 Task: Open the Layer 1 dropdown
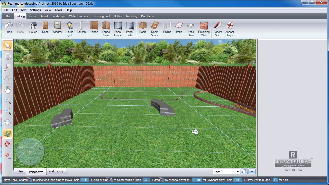point(226,171)
